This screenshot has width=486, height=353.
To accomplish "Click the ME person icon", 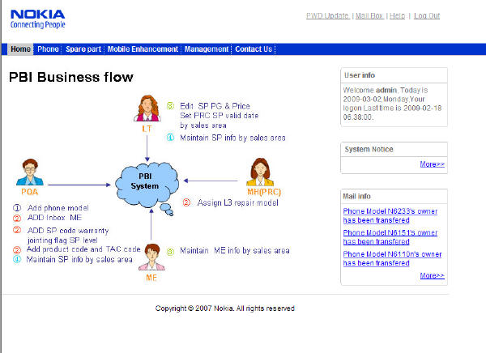I will [151, 257].
